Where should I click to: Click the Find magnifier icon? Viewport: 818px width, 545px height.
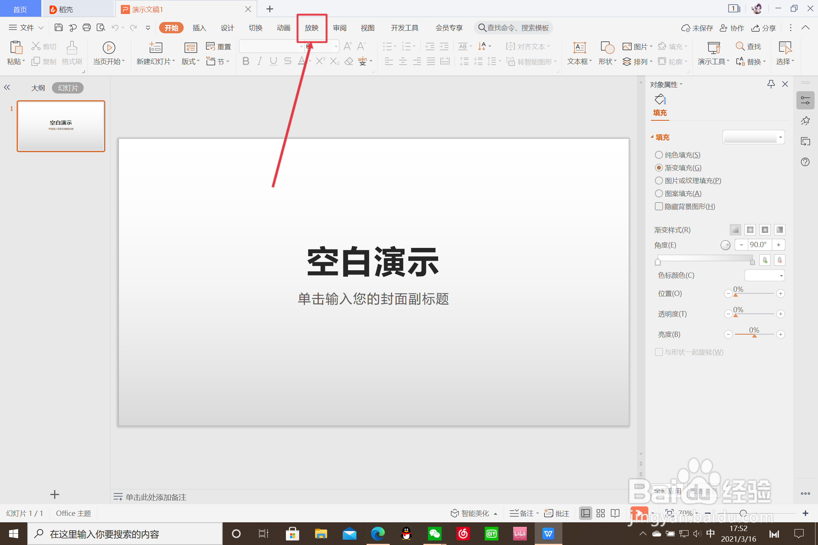(740, 46)
